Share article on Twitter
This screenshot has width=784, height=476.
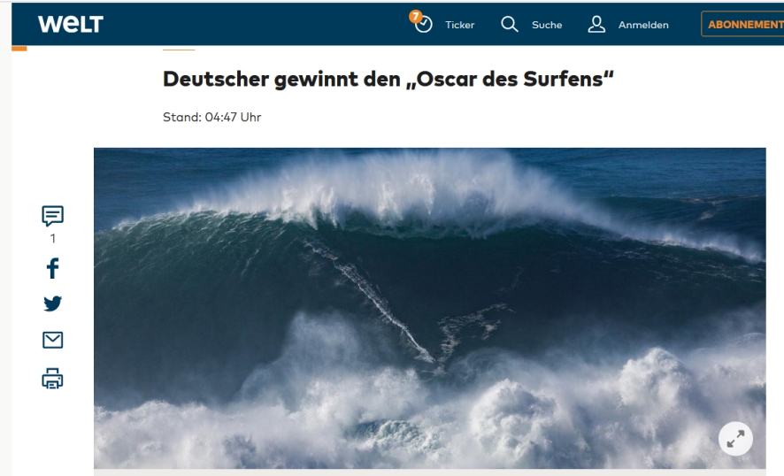52,303
